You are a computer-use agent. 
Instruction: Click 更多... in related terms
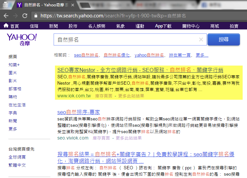(202, 55)
